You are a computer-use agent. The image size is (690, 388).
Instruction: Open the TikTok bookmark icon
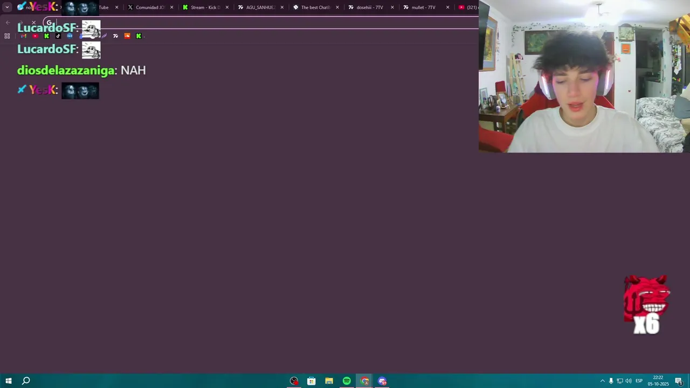(58, 36)
